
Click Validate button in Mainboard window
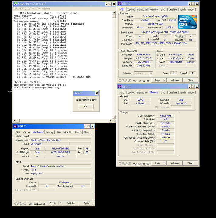[70, 203]
